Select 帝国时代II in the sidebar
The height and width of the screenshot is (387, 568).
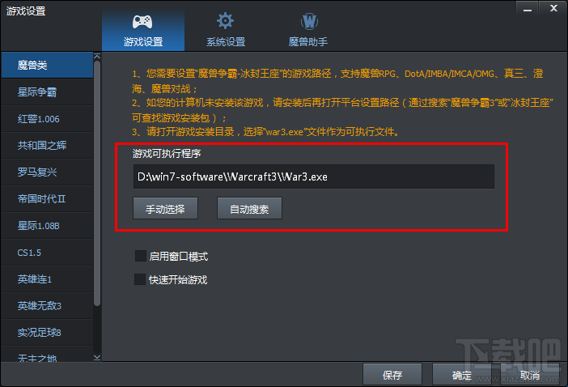pyautogui.click(x=47, y=198)
